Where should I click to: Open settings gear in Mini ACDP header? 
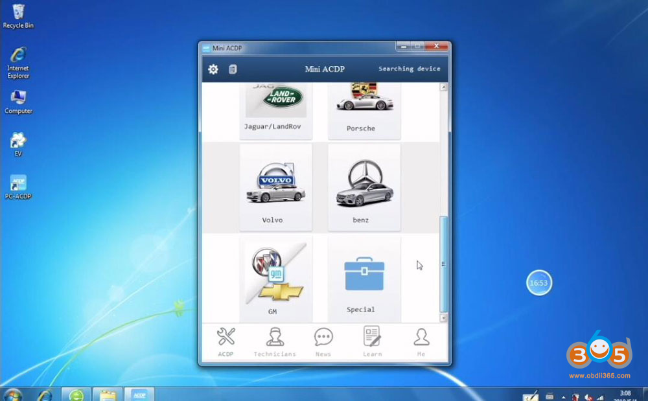(213, 69)
